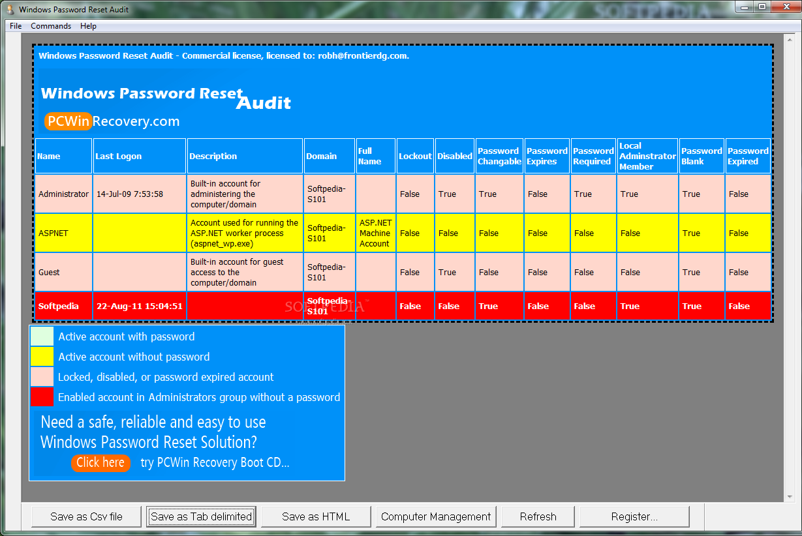This screenshot has width=802, height=536.
Task: Click the Softpedia account name cell
Action: tap(63, 306)
